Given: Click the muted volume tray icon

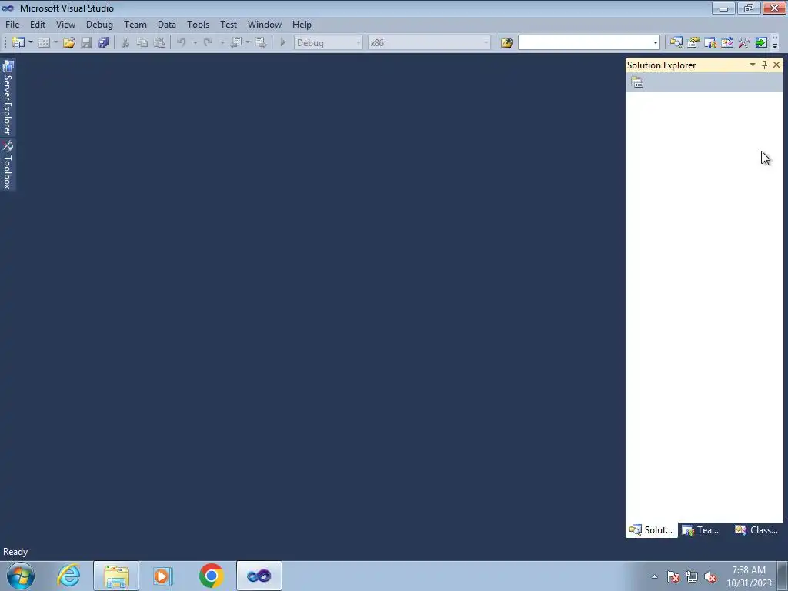Looking at the screenshot, I should [x=710, y=577].
